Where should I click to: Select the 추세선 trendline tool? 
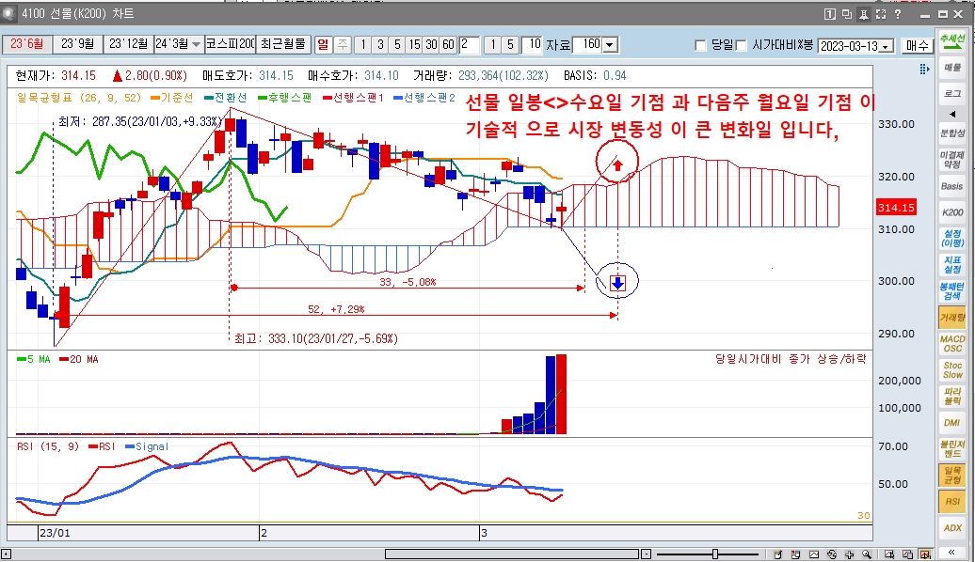[952, 40]
